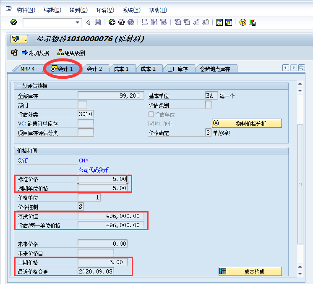Open 环境(V) menu
This screenshot has height=284, width=313.
coord(105,10)
